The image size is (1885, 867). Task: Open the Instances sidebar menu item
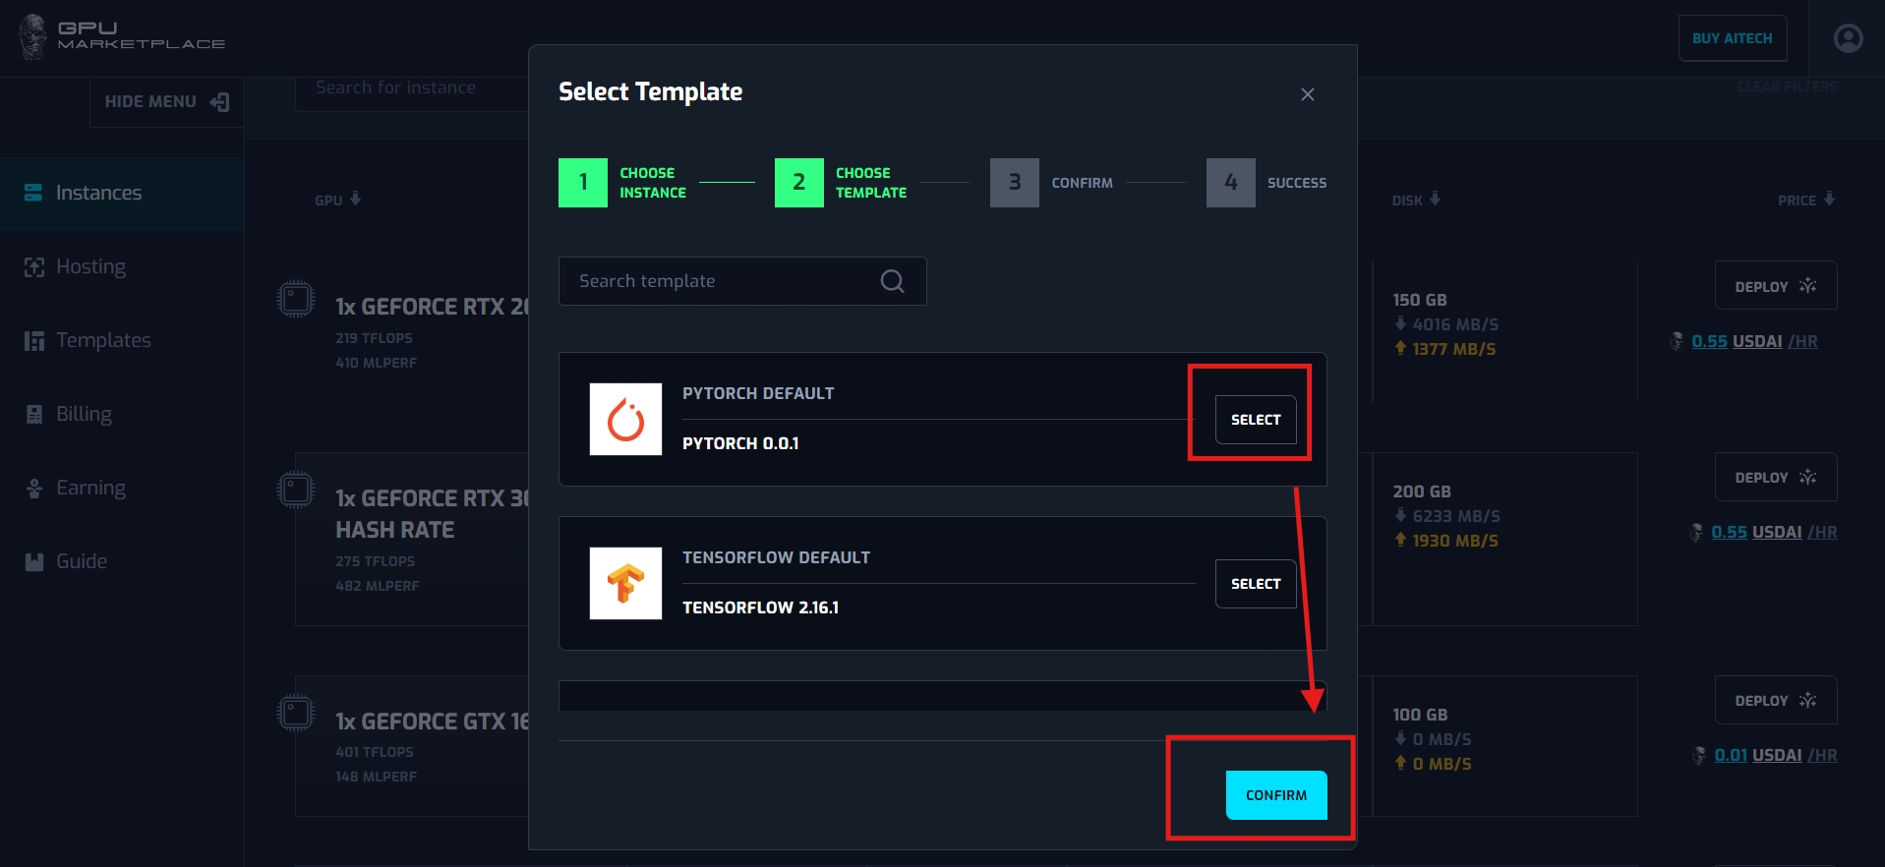coord(98,193)
